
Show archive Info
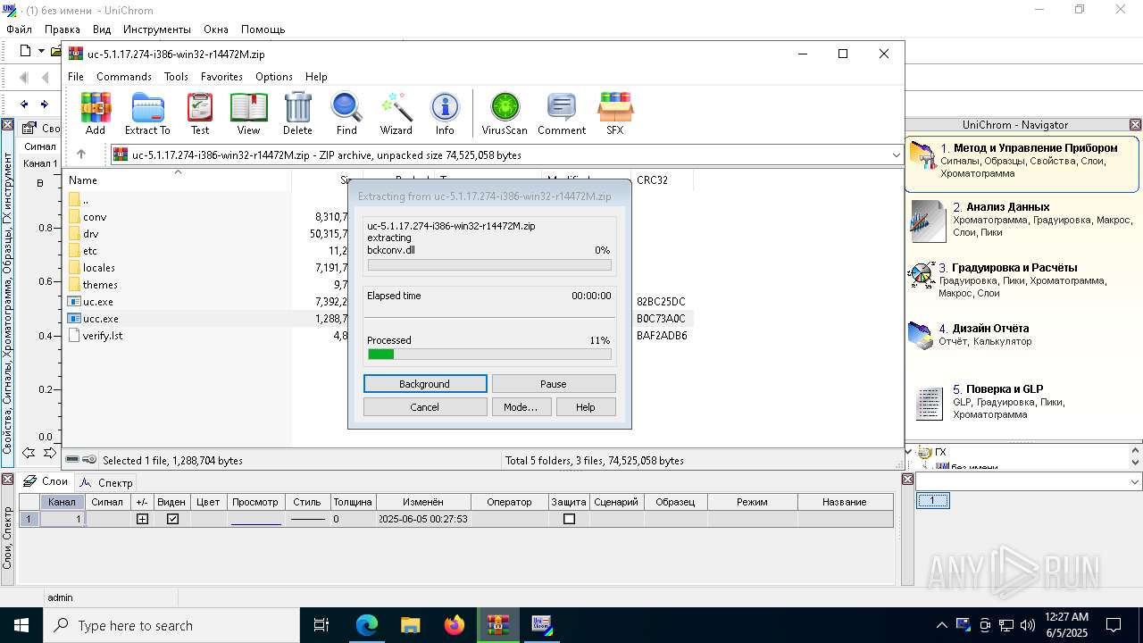click(445, 113)
